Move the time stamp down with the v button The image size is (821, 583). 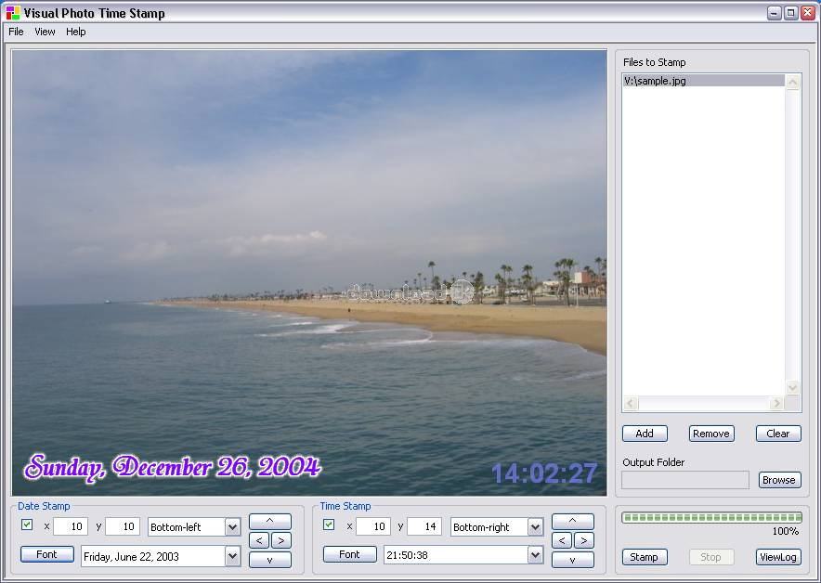pyautogui.click(x=573, y=560)
